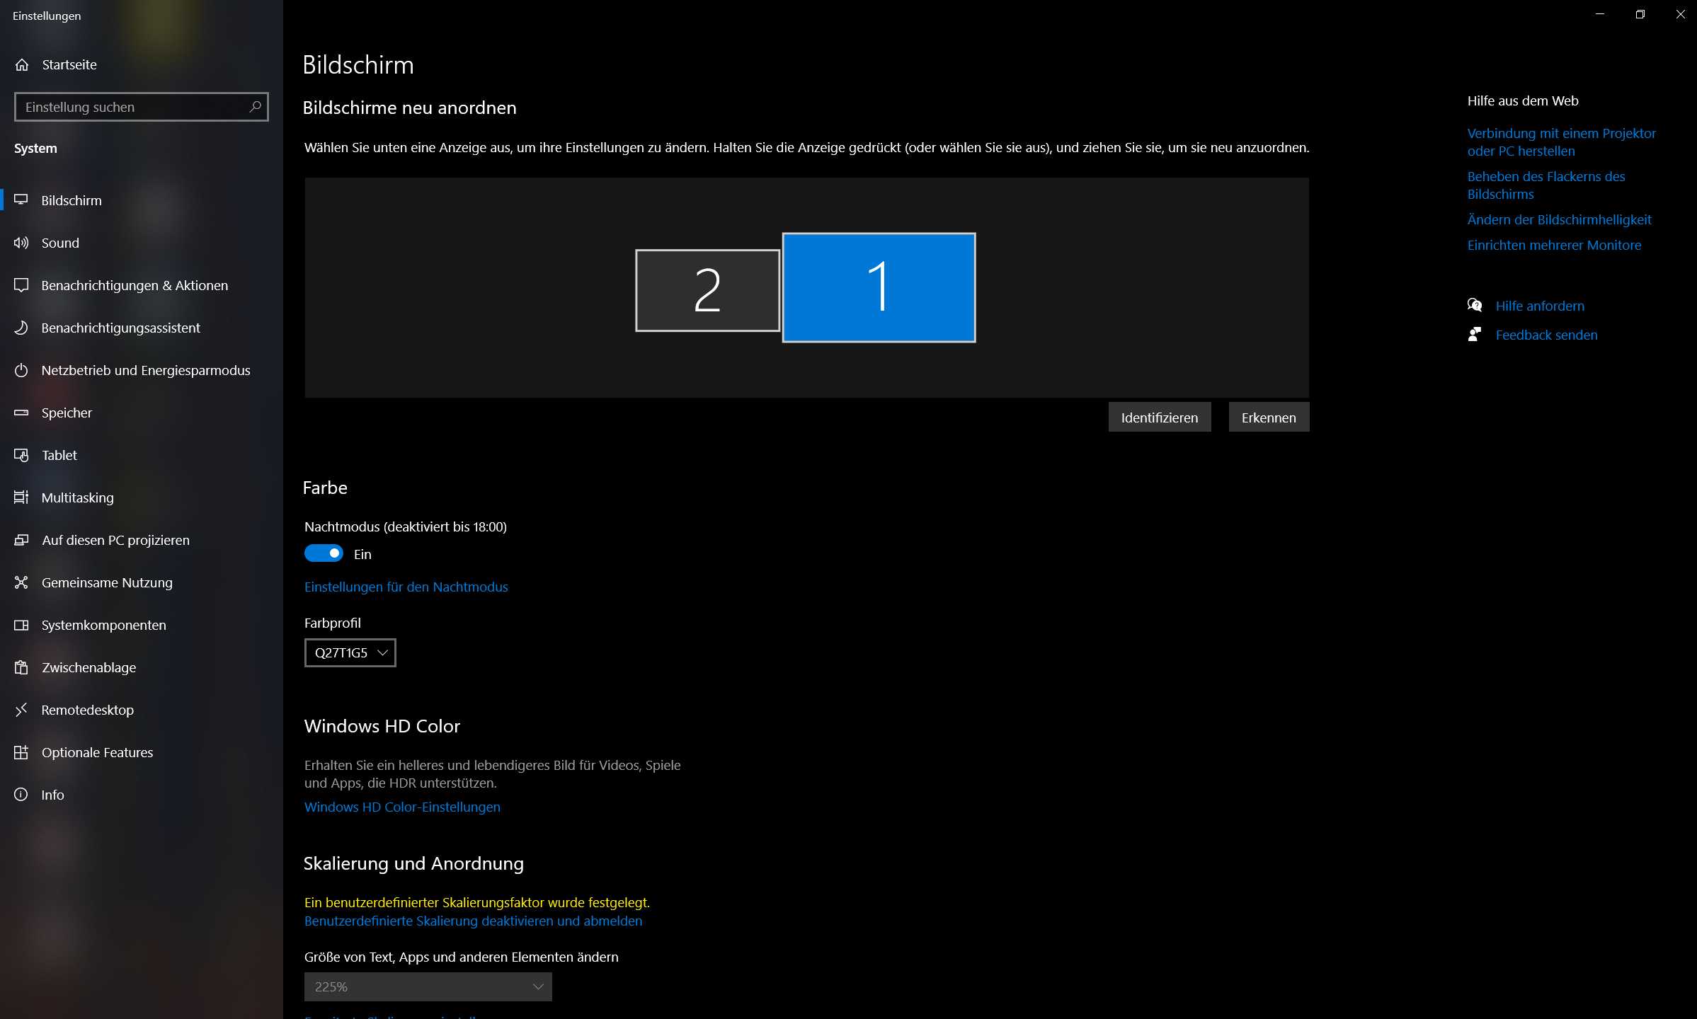Open the Zwischenablage settings

coord(88,667)
